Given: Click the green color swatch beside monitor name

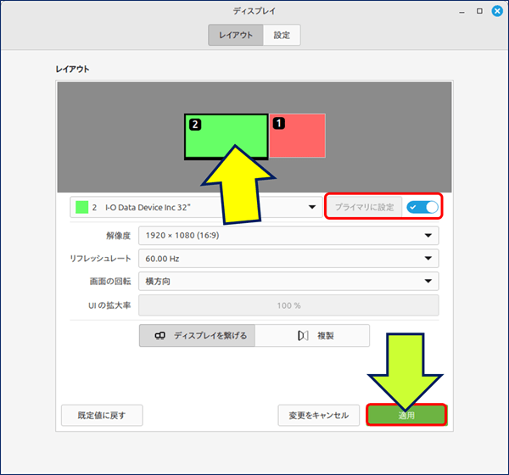Looking at the screenshot, I should point(81,207).
